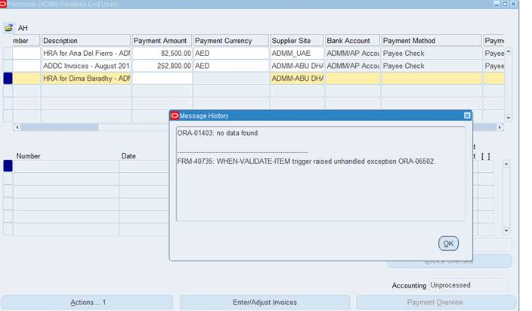
Task: Click the [ ] descriptive flexfield marker
Action: [x=486, y=156]
